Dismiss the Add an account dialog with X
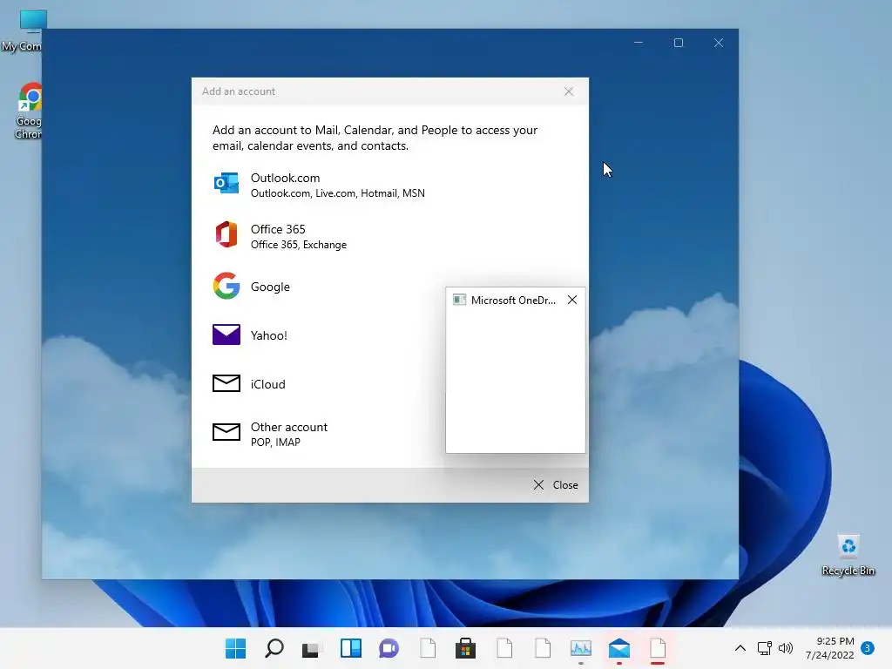Screen dimensions: 892x669 coord(569,91)
